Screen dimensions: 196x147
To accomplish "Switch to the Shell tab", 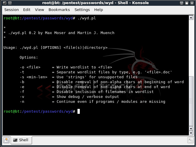I will pos(21,140).
